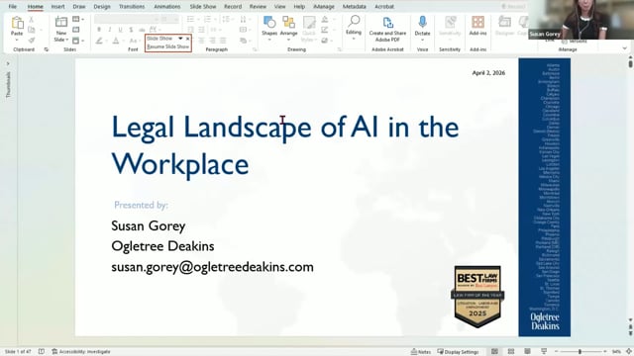Cut selection with the scissors icon
This screenshot has width=634, height=356.
[x=32, y=20]
